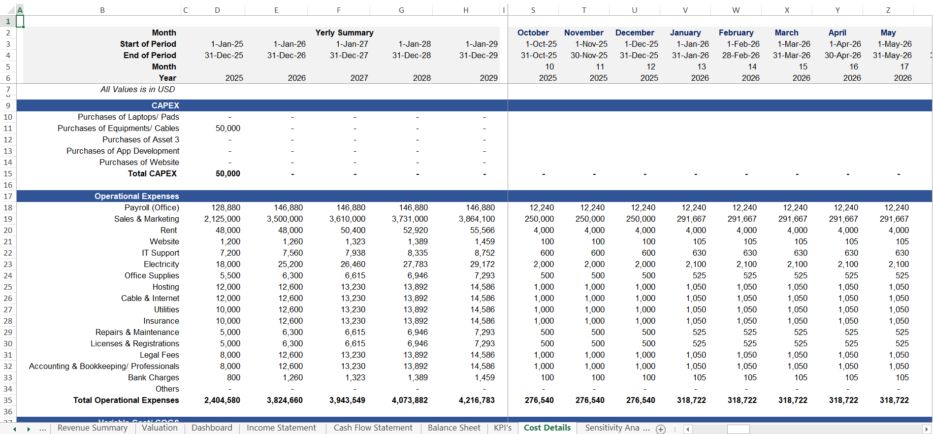Select Sales & Marketing 2025 value 2,125,000
The width and height of the screenshot is (933, 434).
[x=222, y=219]
